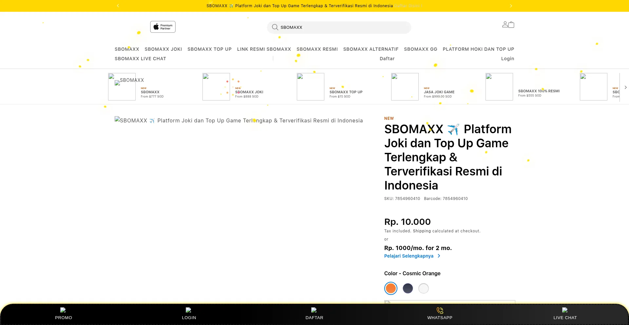Click the From $999.00 SGD price text

pos(438,97)
